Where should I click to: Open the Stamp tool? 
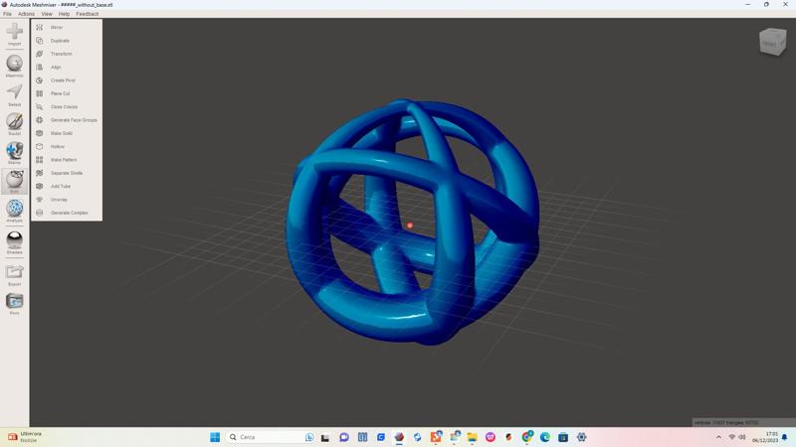[14, 153]
